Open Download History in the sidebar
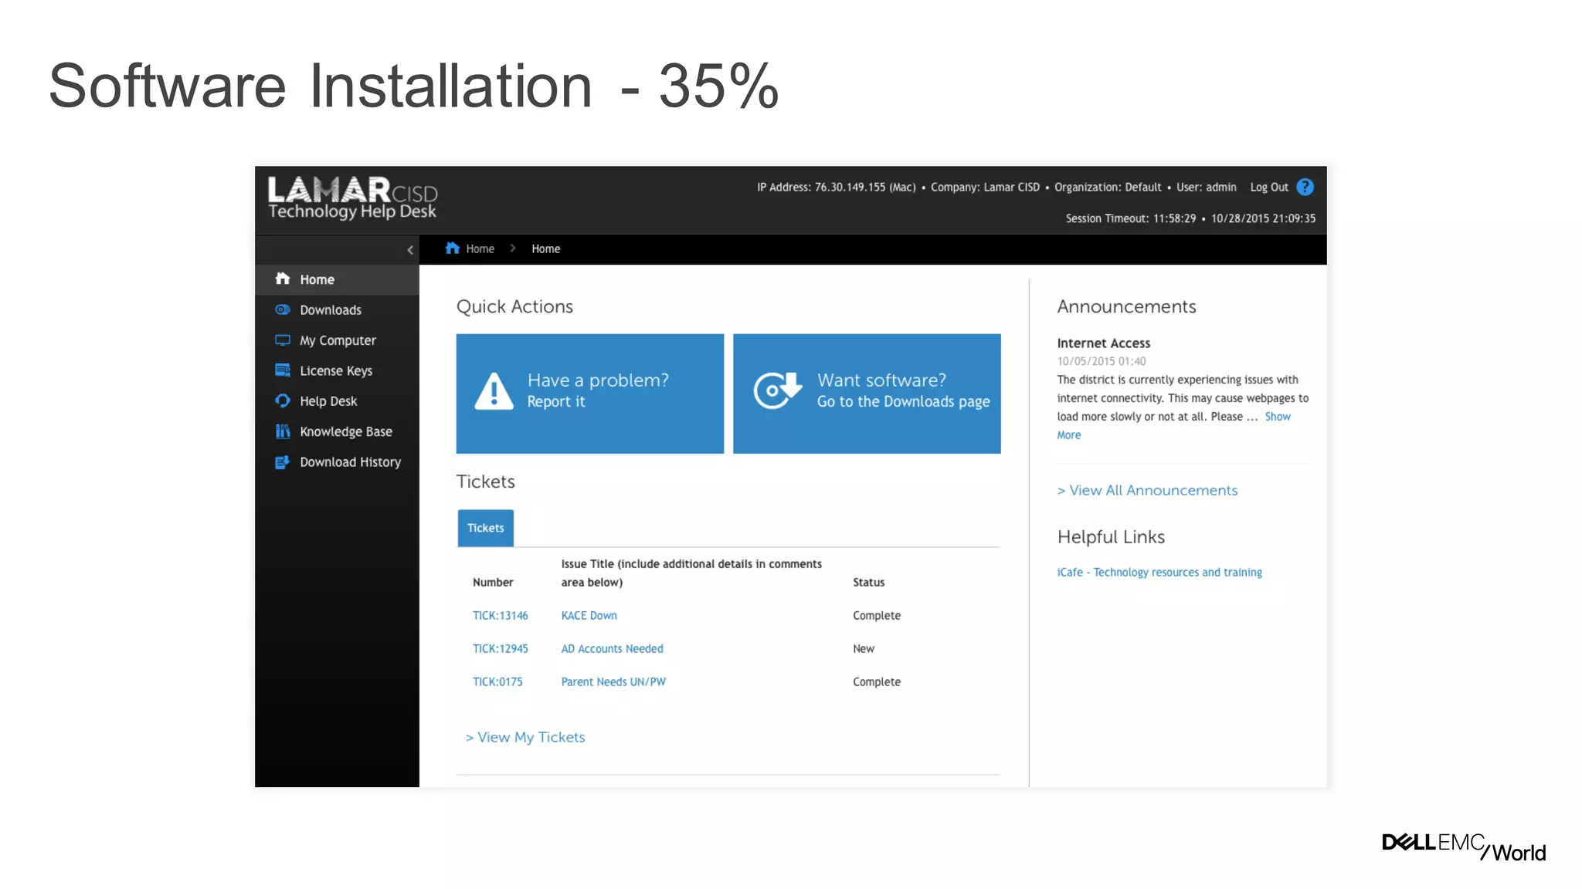 [338, 461]
